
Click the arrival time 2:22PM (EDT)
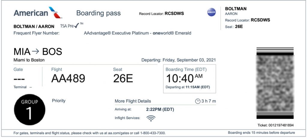(x=160, y=109)
